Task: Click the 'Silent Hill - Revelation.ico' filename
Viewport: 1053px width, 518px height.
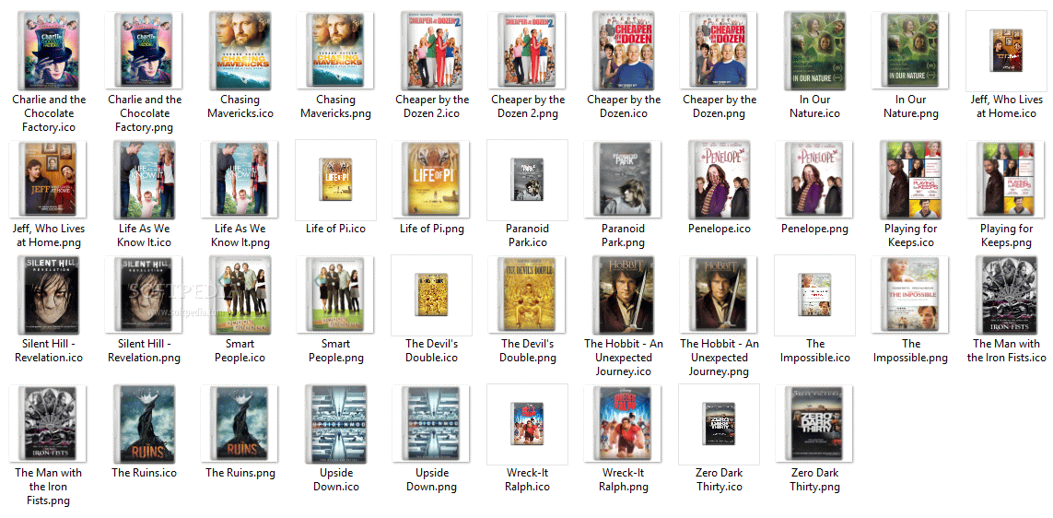Action: pos(48,350)
